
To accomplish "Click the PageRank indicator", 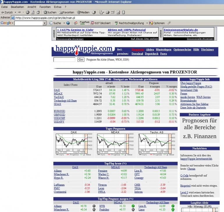I will pyautogui.click(x=84, y=23).
